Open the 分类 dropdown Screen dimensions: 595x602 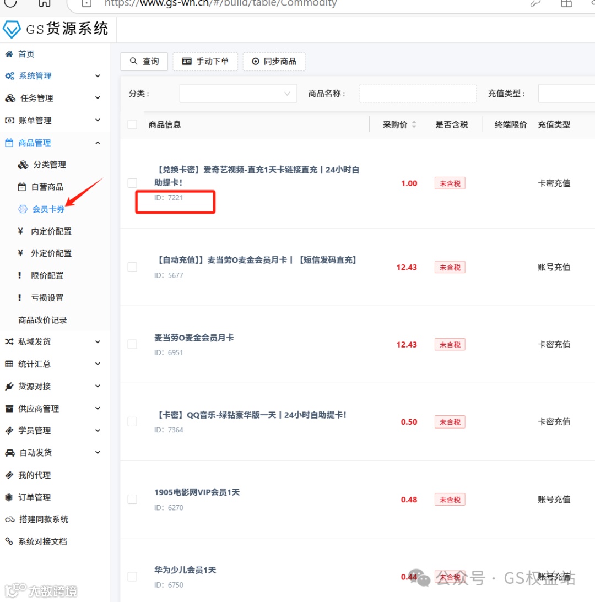(x=238, y=93)
